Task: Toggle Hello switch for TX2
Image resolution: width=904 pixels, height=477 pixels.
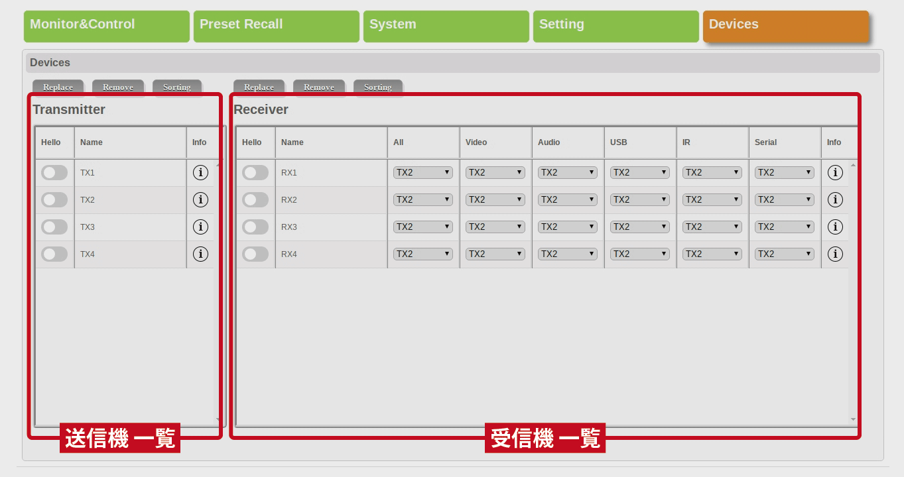Action: (54, 199)
